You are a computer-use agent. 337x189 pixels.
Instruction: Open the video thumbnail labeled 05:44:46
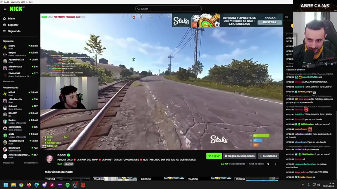pyautogui.click(x=115, y=179)
